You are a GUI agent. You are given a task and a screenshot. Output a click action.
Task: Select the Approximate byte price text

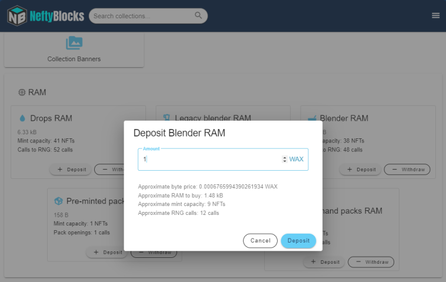208,187
